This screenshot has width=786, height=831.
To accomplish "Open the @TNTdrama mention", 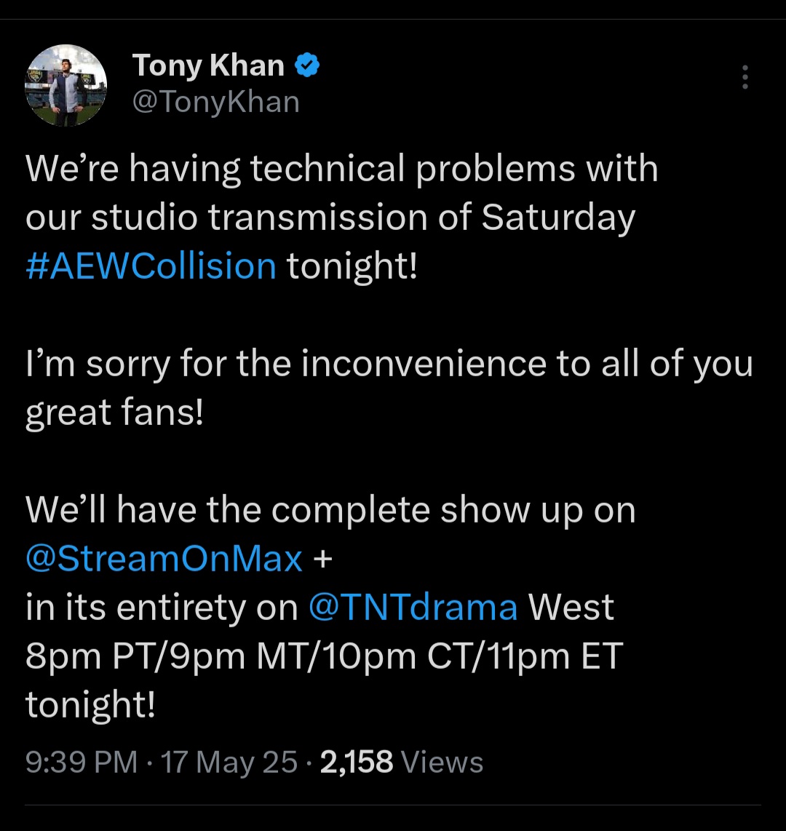I will click(x=413, y=607).
